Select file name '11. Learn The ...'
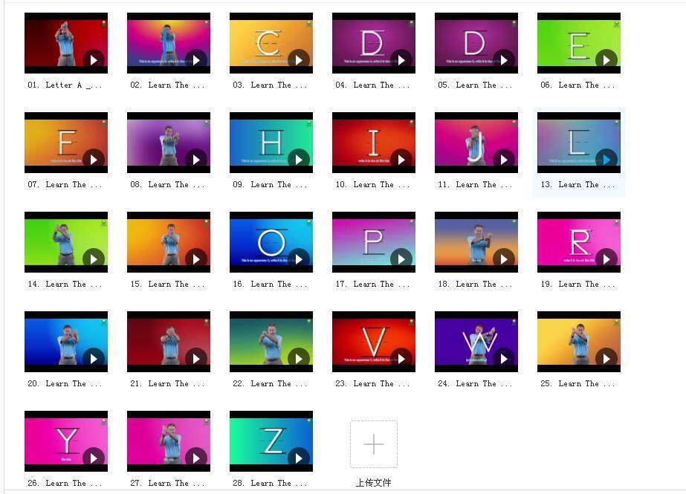686x494 pixels. 475,184
